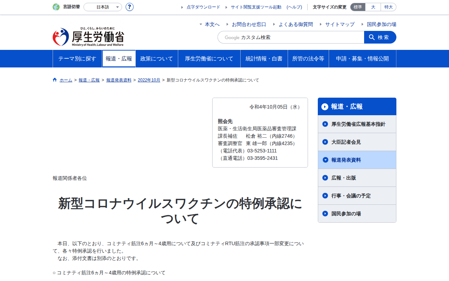This screenshot has width=449, height=281.
Task: Open the テーマ別に探す menu
Action: [77, 59]
